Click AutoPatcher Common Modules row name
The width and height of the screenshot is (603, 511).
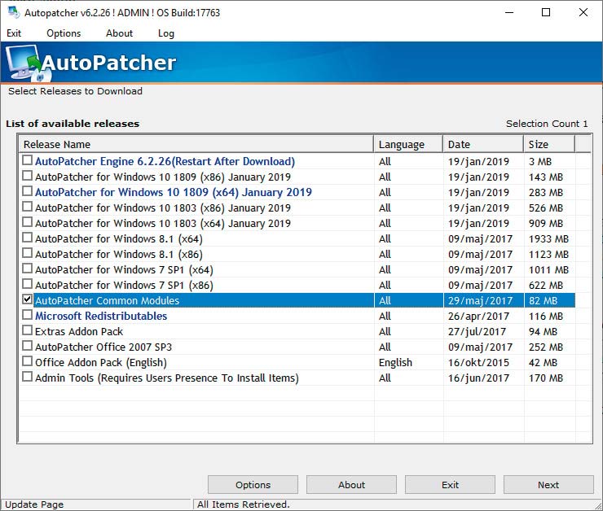(x=107, y=300)
